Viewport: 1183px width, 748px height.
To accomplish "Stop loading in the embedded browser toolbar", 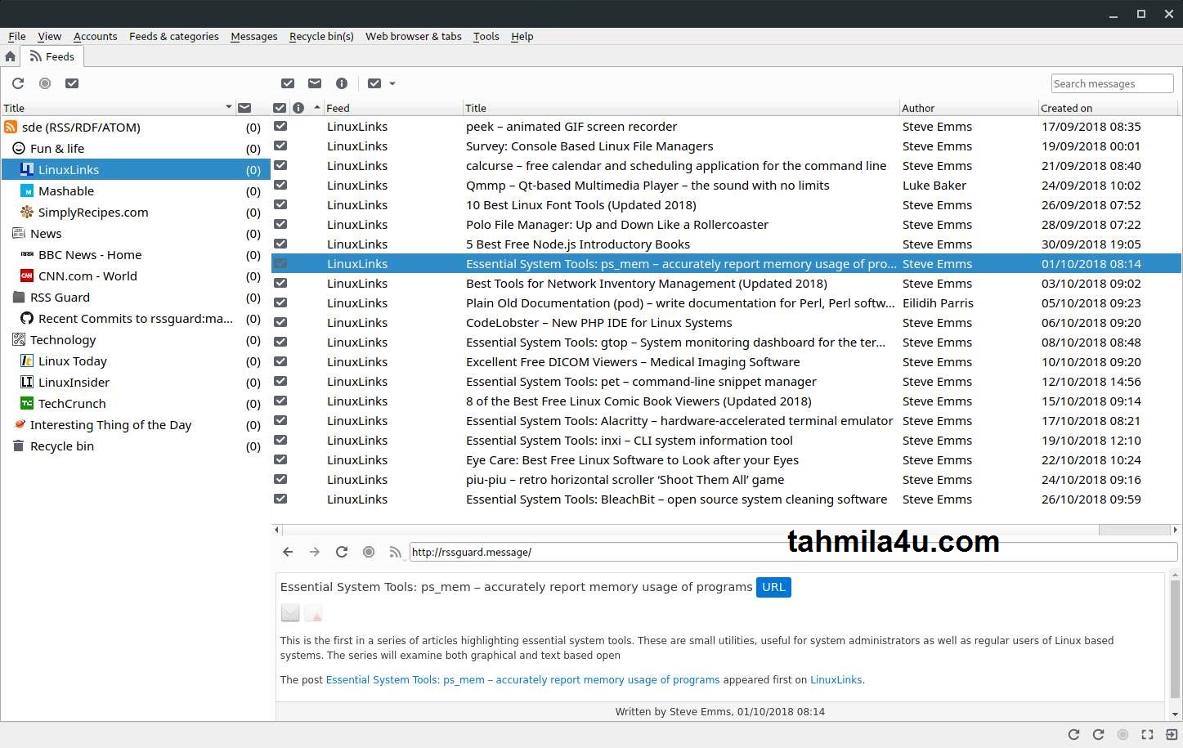I will [369, 552].
